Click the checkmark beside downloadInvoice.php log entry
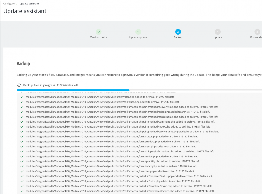 22,191
